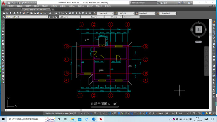Click the horizontal scrollbar below drawing
Image resolution: width=217 pixels, height=122 pixels.
coord(107,110)
